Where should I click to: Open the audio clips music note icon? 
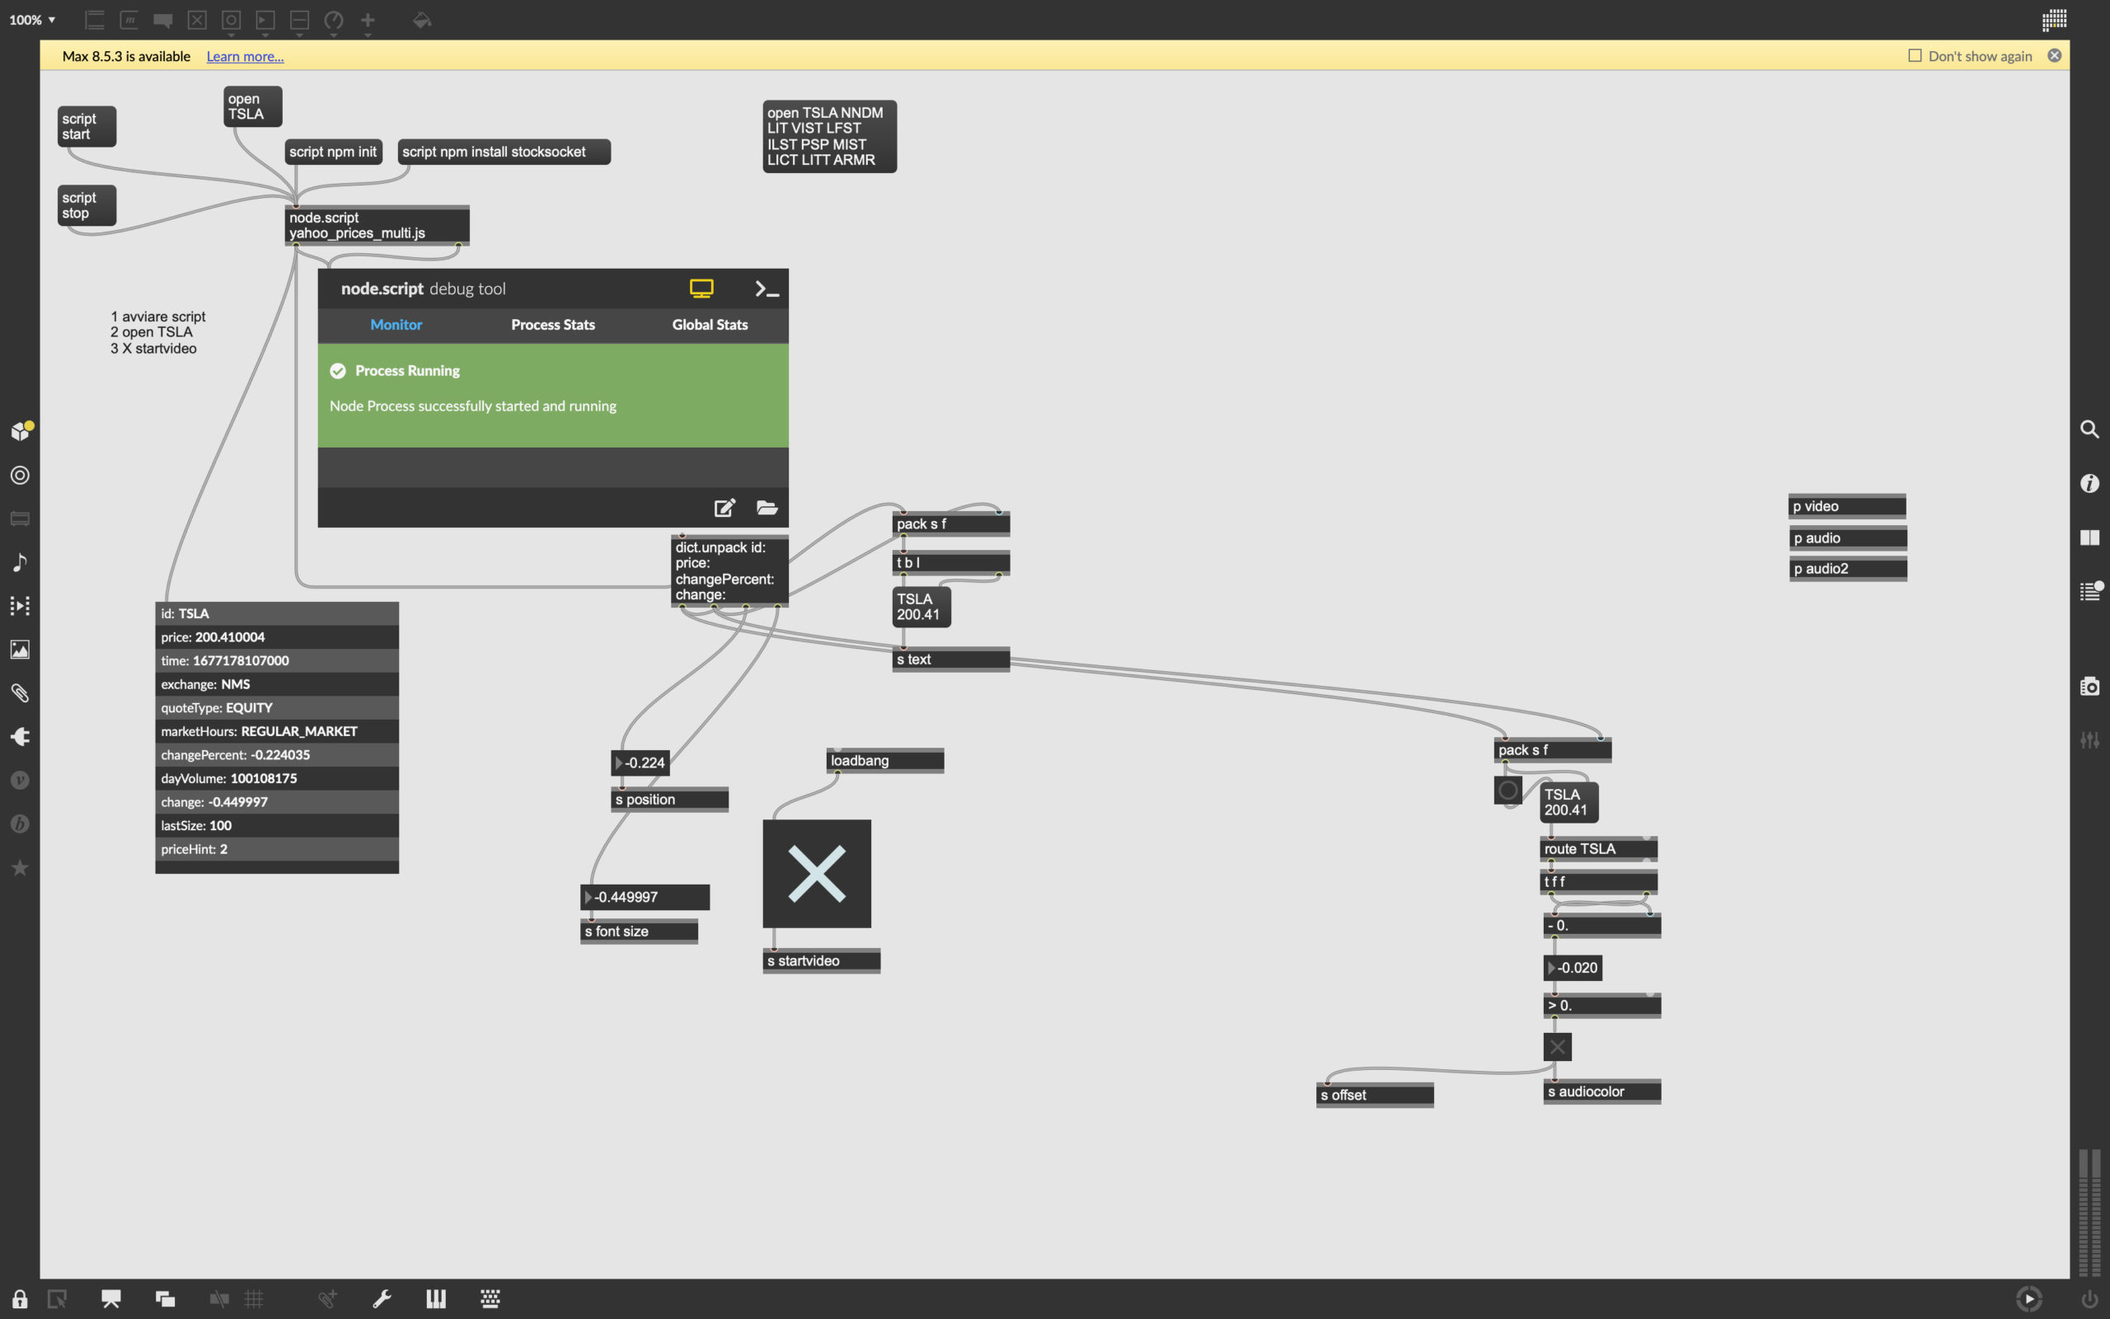19,563
